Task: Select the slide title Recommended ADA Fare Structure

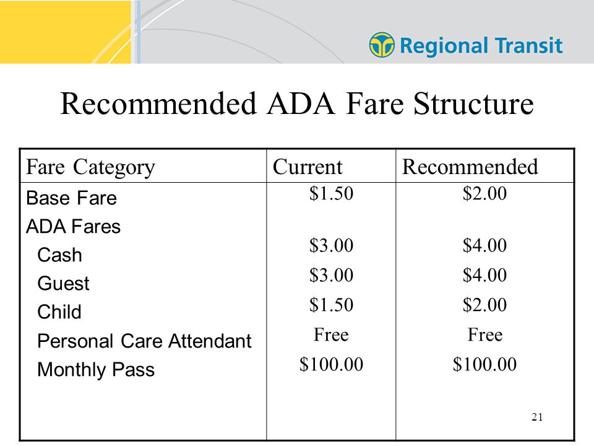Action: [297, 103]
